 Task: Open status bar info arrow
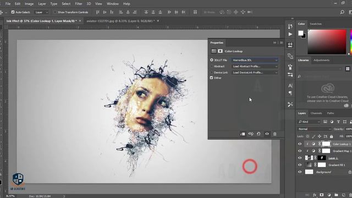(x=64, y=196)
